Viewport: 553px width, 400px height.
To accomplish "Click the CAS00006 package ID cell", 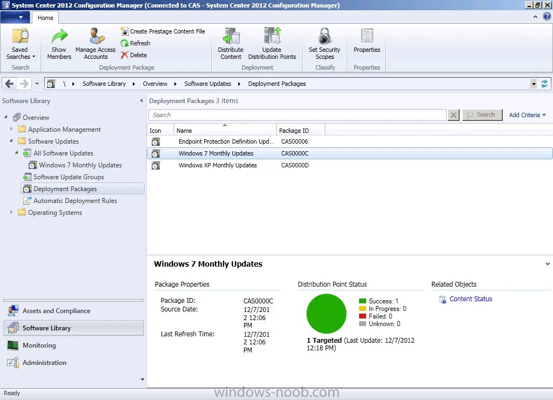I will (294, 141).
